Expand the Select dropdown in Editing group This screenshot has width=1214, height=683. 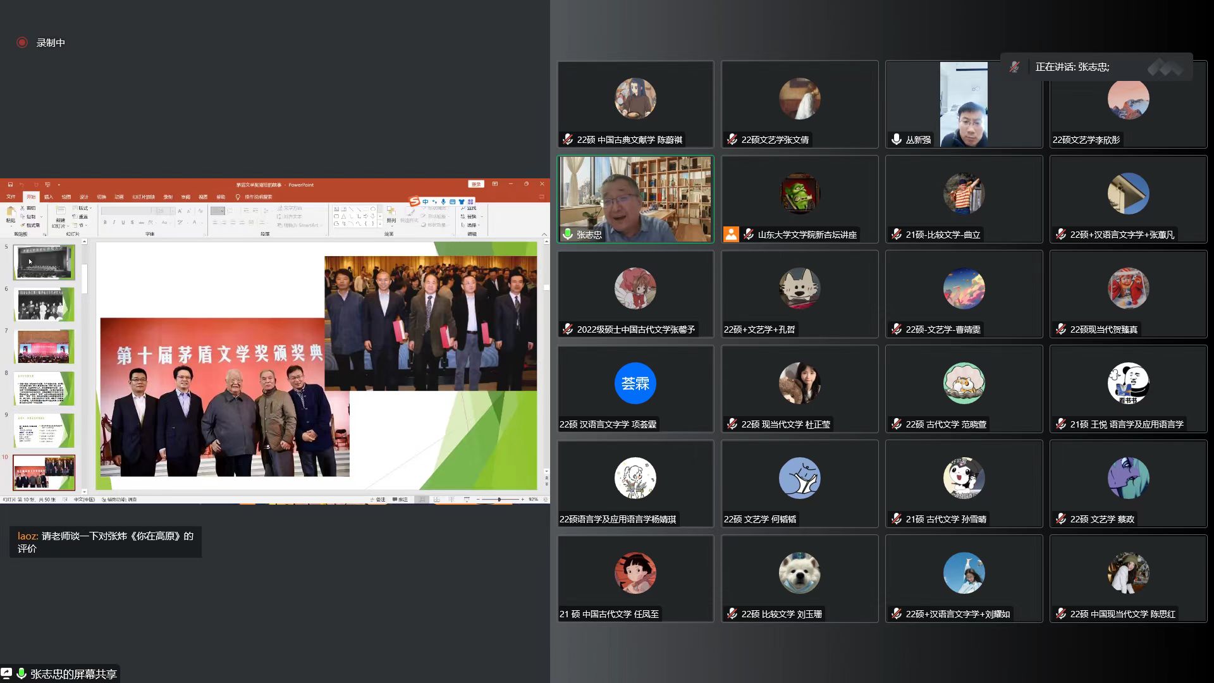click(x=473, y=225)
